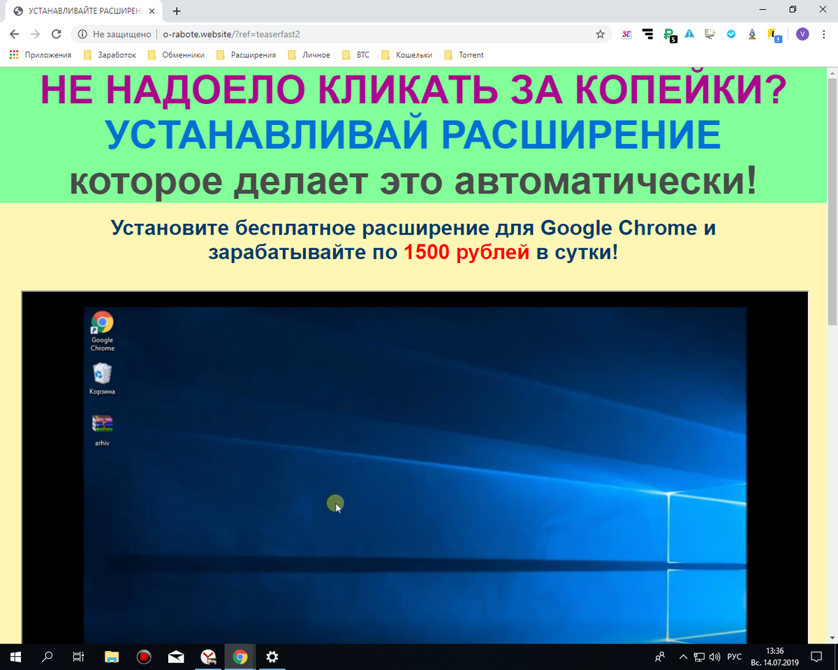The height and width of the screenshot is (670, 838).
Task: Open network status icon in tray
Action: point(699,657)
